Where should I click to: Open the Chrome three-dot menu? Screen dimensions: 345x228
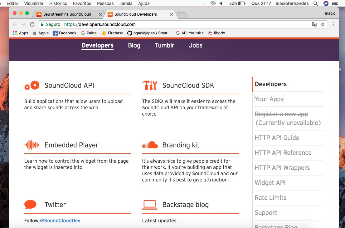coord(333,24)
